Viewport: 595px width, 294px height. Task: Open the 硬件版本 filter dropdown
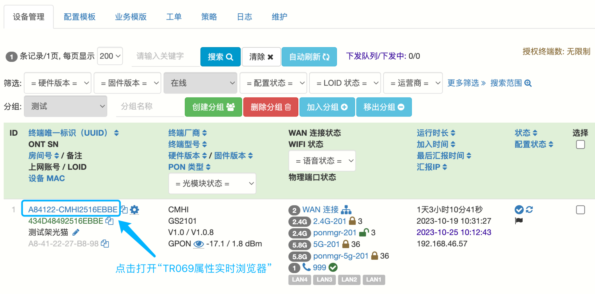[58, 83]
